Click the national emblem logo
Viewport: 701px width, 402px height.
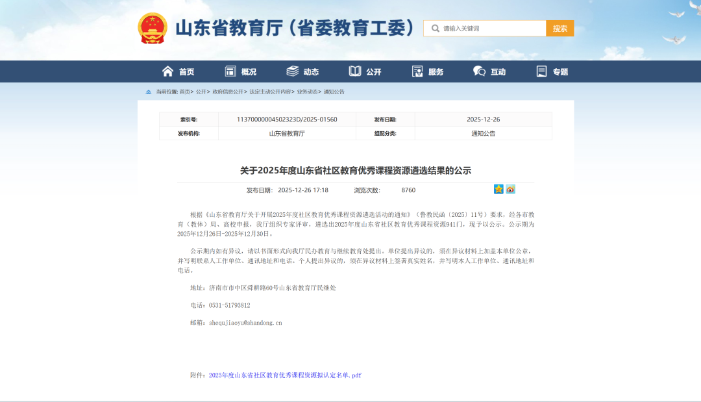click(153, 28)
